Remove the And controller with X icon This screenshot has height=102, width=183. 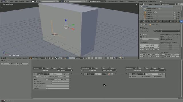(112, 74)
